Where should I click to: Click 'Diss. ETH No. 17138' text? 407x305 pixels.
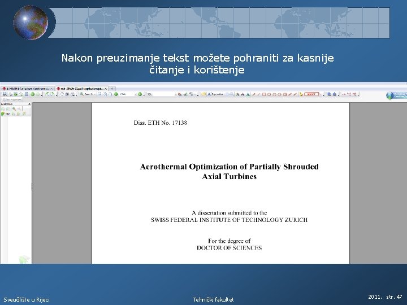click(x=161, y=123)
